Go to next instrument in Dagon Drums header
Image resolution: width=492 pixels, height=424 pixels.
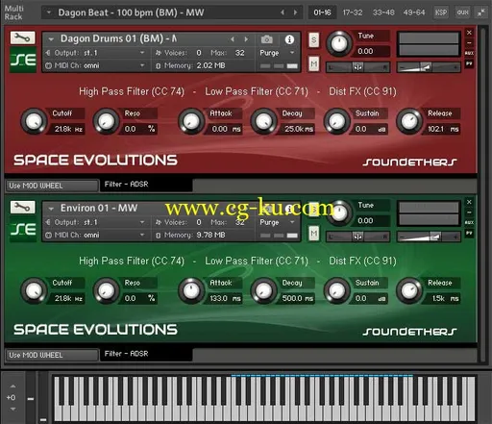[x=246, y=39]
